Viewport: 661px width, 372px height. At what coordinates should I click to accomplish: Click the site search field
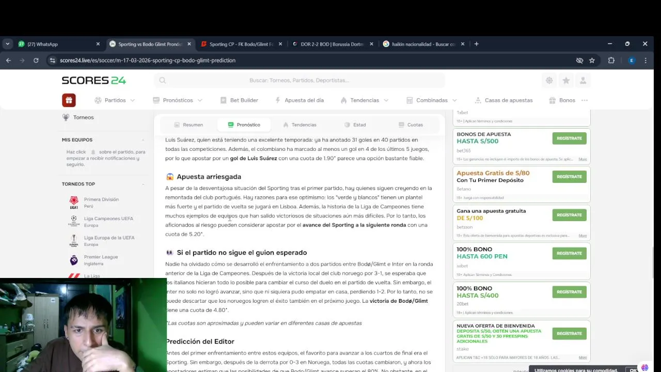(x=299, y=81)
